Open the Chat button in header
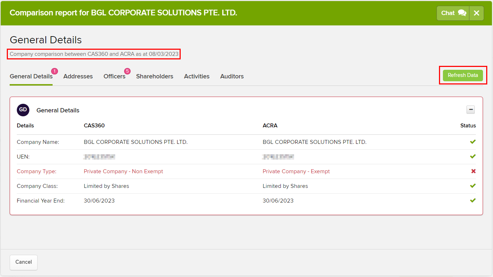This screenshot has width=493, height=277. 453,13
